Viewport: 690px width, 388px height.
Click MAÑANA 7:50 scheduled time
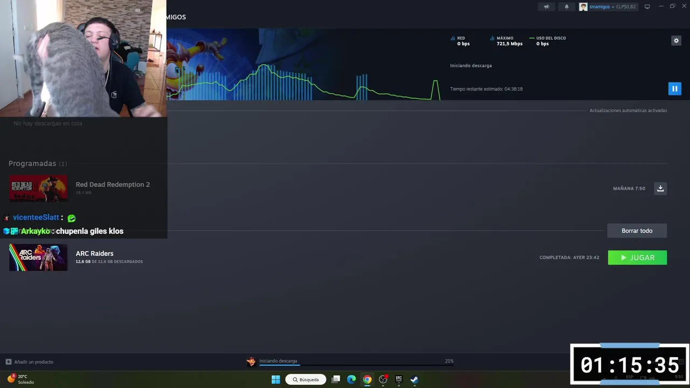[629, 189]
